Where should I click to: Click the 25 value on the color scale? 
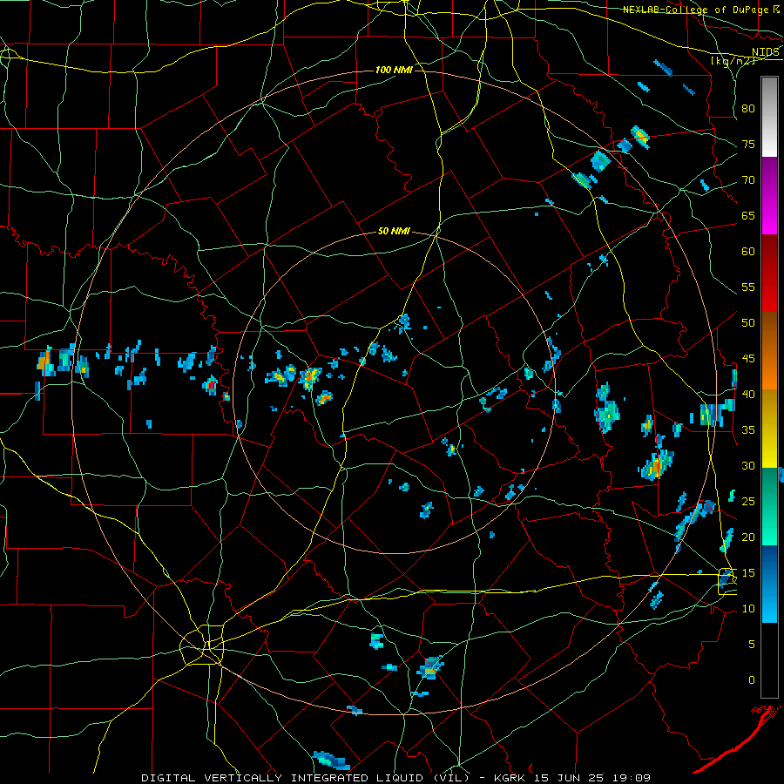[748, 502]
